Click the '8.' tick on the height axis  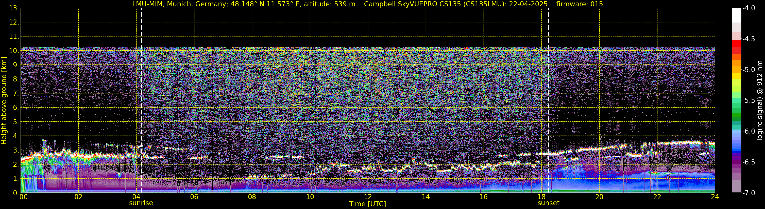click(x=16, y=79)
